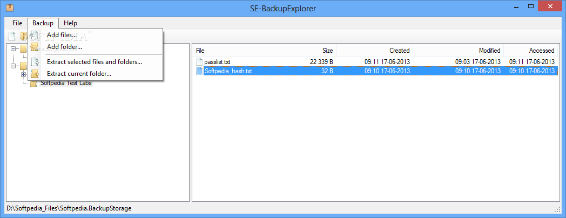The width and height of the screenshot is (566, 218).
Task: Close the SE-BackupExplorer window
Action: click(551, 6)
